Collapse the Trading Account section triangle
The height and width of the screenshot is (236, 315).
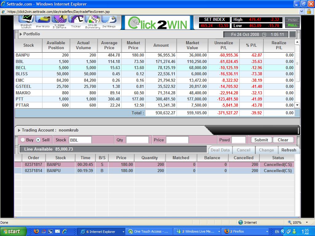click(x=19, y=130)
